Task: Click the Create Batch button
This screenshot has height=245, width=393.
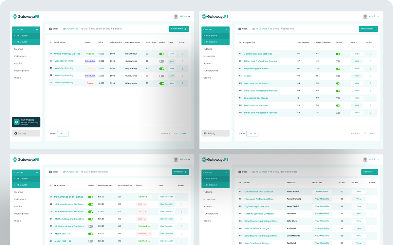Action: 179,29
